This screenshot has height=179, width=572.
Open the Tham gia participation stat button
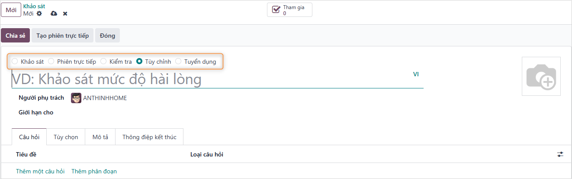click(289, 10)
